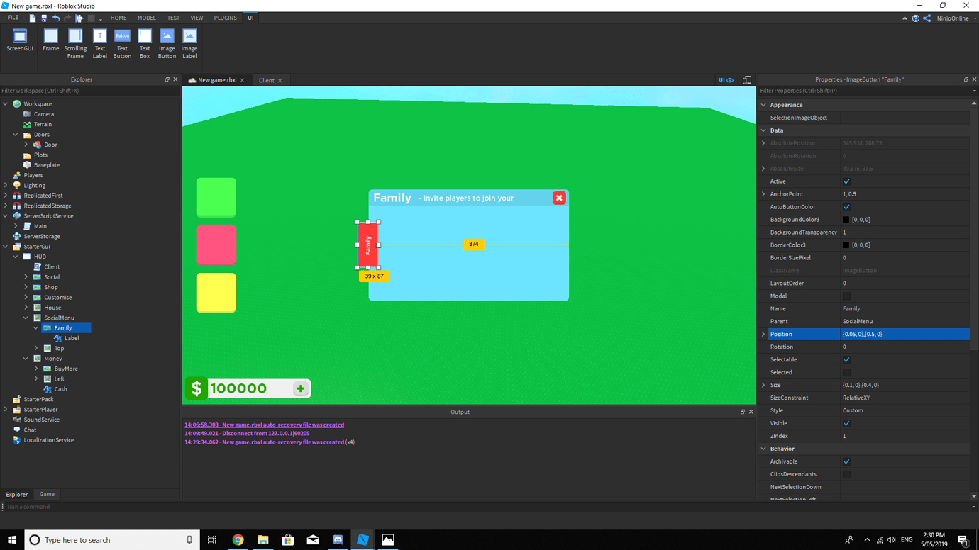Viewport: 979px width, 550px height.
Task: Insert a Frame using the UI ribbon
Action: click(50, 39)
